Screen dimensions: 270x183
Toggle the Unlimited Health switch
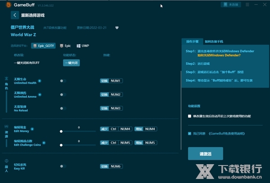(x=63, y=81)
